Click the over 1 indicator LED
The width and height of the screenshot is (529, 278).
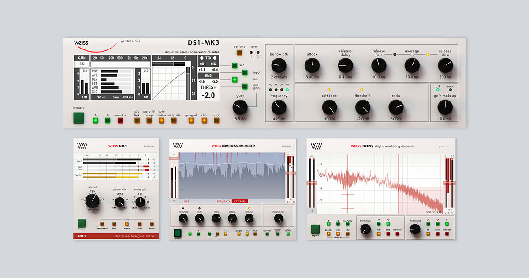[x=251, y=53]
